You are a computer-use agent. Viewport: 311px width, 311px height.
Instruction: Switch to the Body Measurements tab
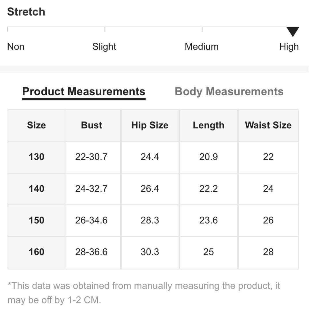coord(229,92)
